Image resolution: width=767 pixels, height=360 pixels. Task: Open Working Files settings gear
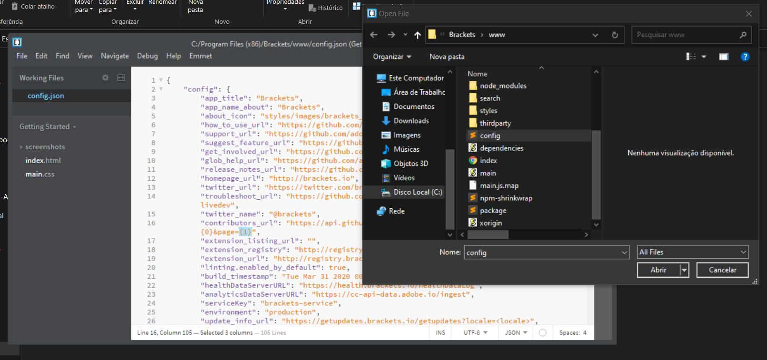pos(106,78)
